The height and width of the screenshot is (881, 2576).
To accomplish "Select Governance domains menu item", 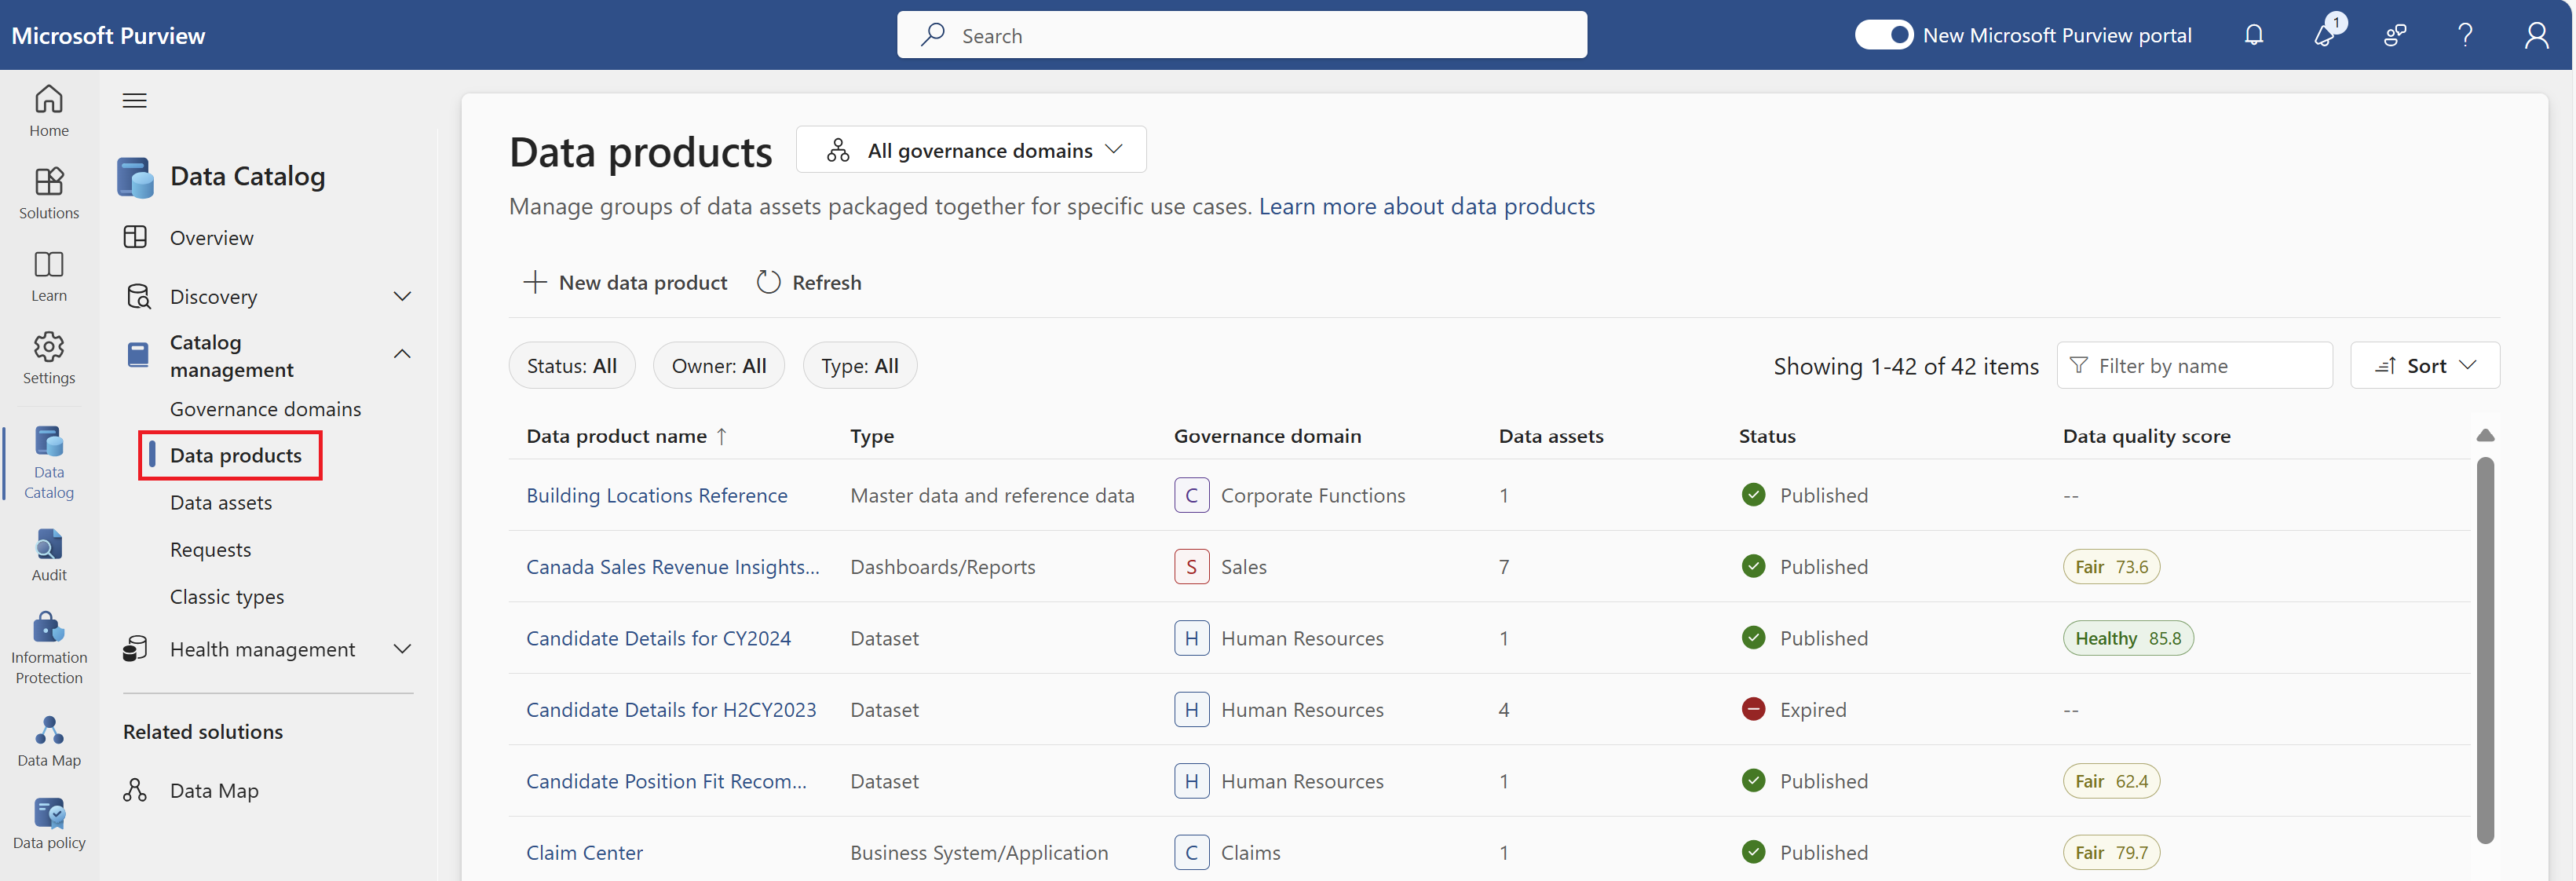I will coord(265,409).
